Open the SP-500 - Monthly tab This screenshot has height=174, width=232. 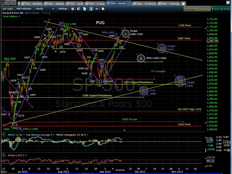(x=32, y=4)
